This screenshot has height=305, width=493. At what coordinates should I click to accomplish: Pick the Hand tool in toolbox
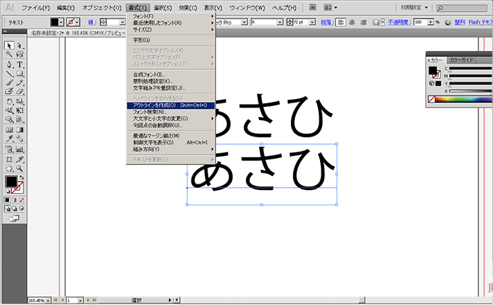10,167
